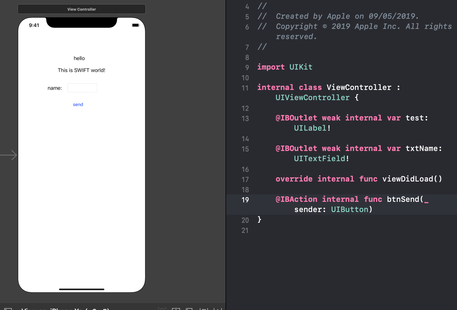Screen dimensions: 457x310
Task: Click btnSend function name
Action: click(x=403, y=199)
